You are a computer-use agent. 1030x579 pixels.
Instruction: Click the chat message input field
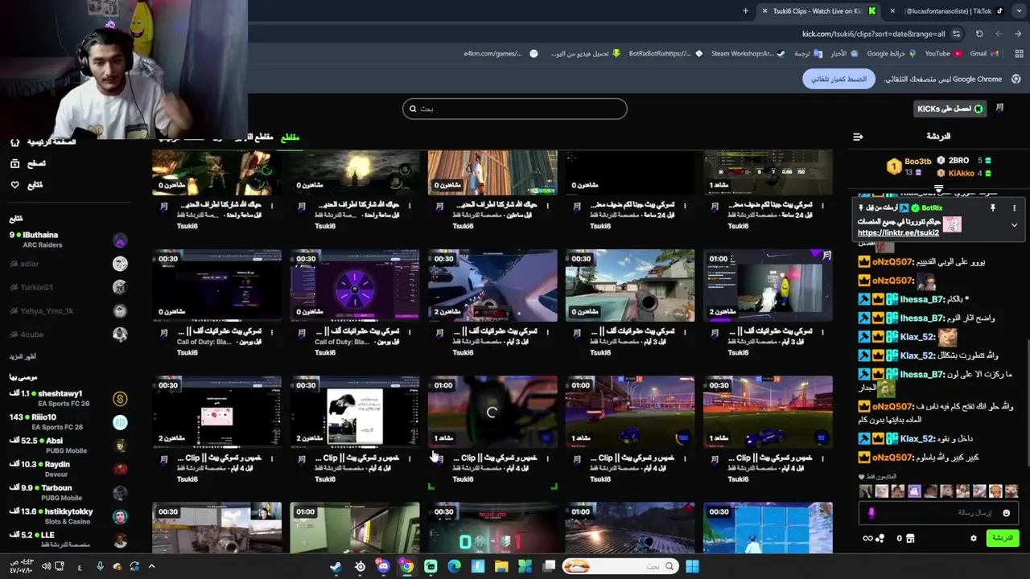[x=939, y=513]
